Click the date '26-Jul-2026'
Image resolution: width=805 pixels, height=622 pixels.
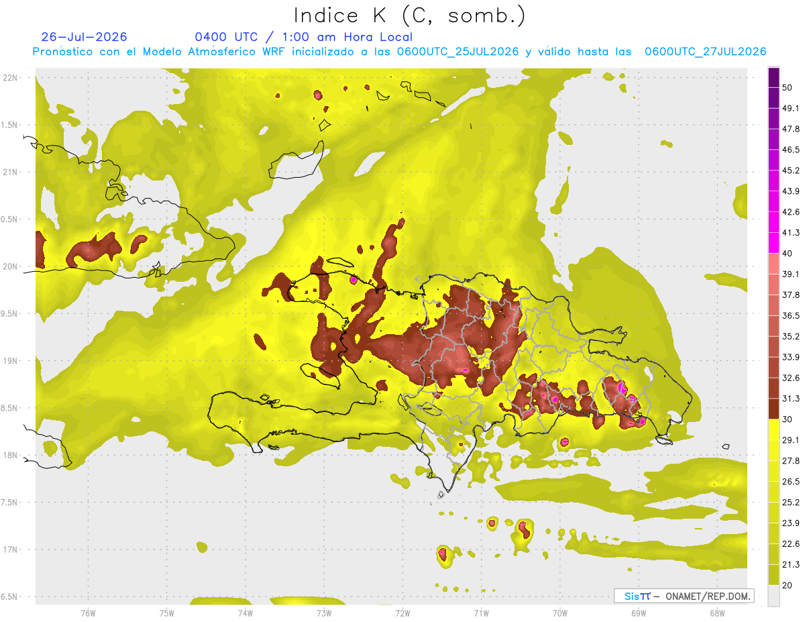pos(84,37)
